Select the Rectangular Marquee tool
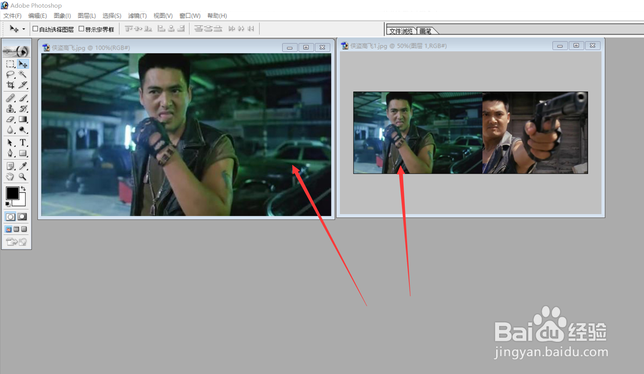 tap(10, 64)
